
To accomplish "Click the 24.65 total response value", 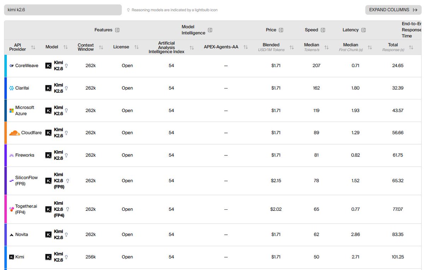I will 397,66.
